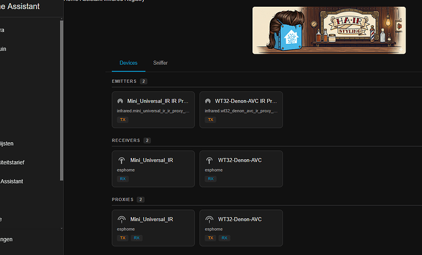Open the Mini_Universal_IR card title under Proxies

click(x=152, y=219)
